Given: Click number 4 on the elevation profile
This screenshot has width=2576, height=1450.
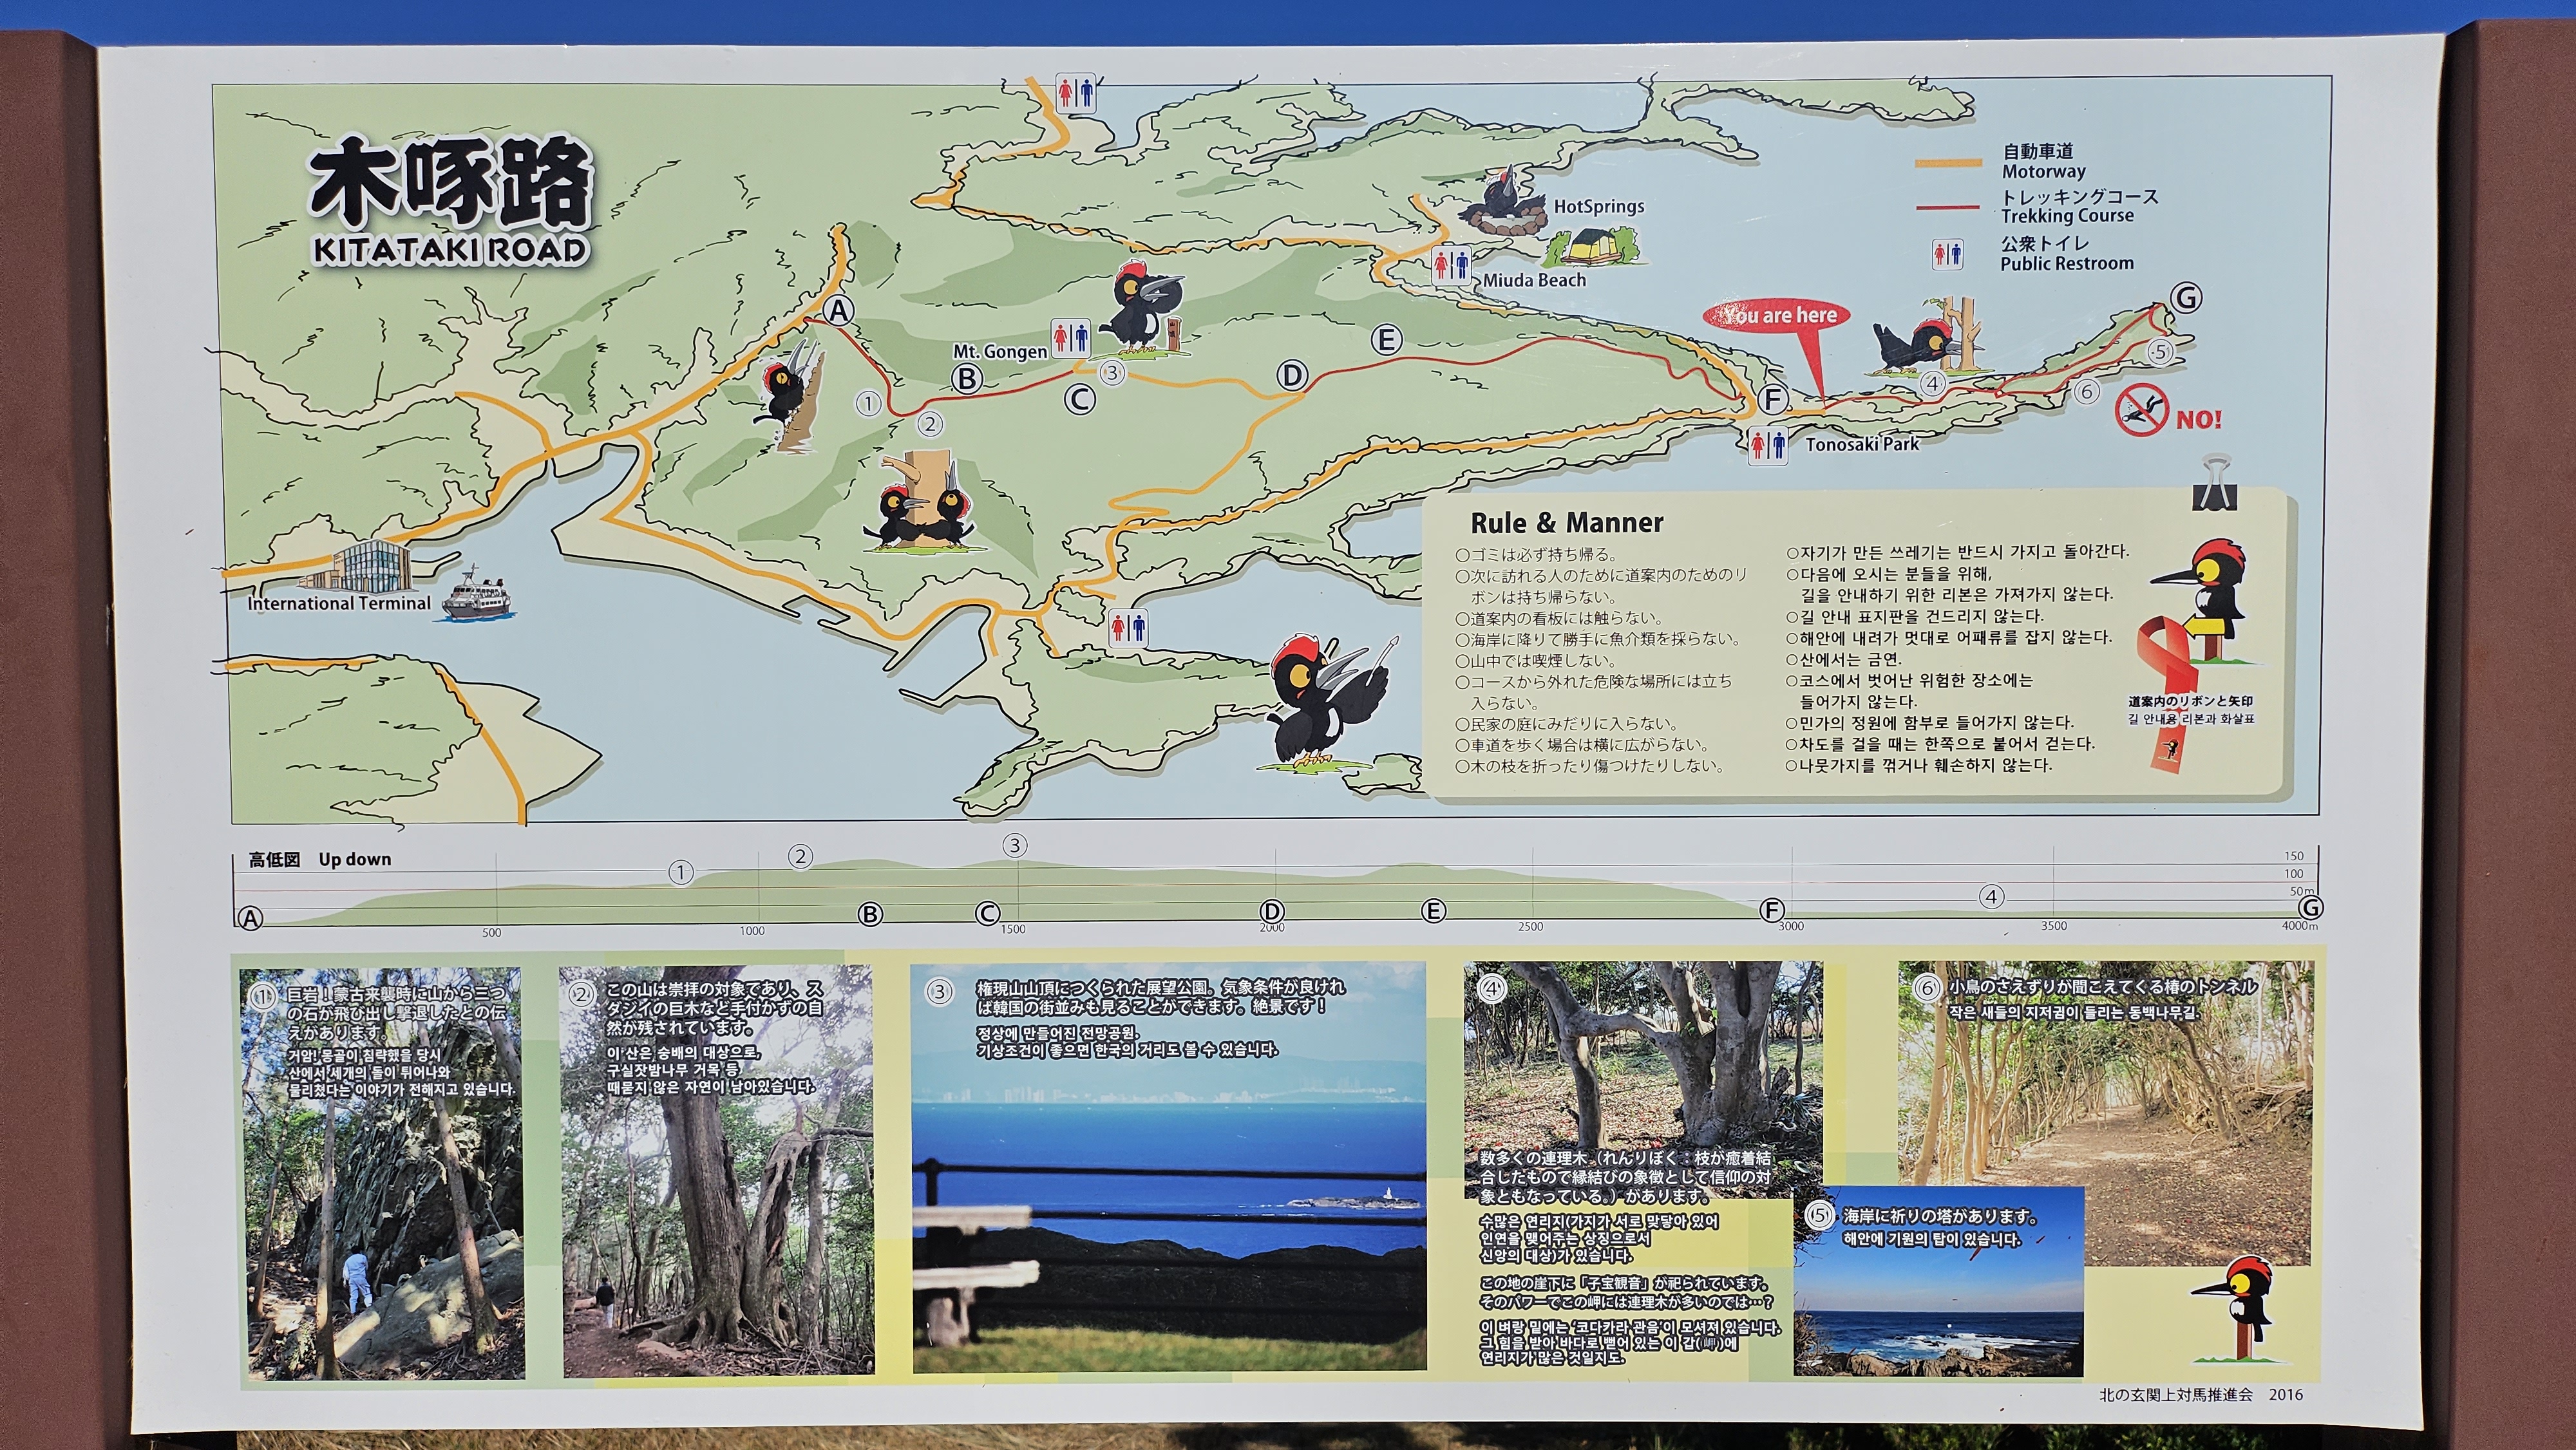Looking at the screenshot, I should pyautogui.click(x=1991, y=897).
